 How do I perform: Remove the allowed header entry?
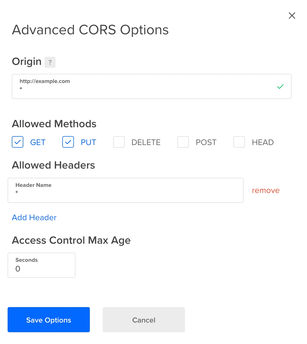tap(266, 191)
